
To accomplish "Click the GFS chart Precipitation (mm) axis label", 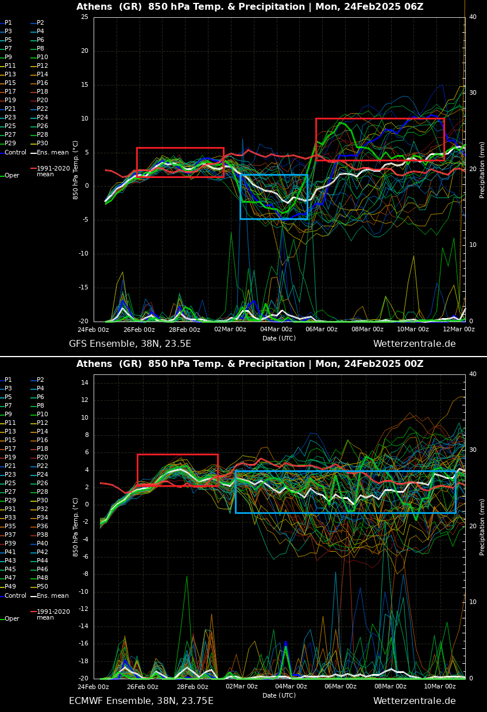I will click(x=482, y=170).
